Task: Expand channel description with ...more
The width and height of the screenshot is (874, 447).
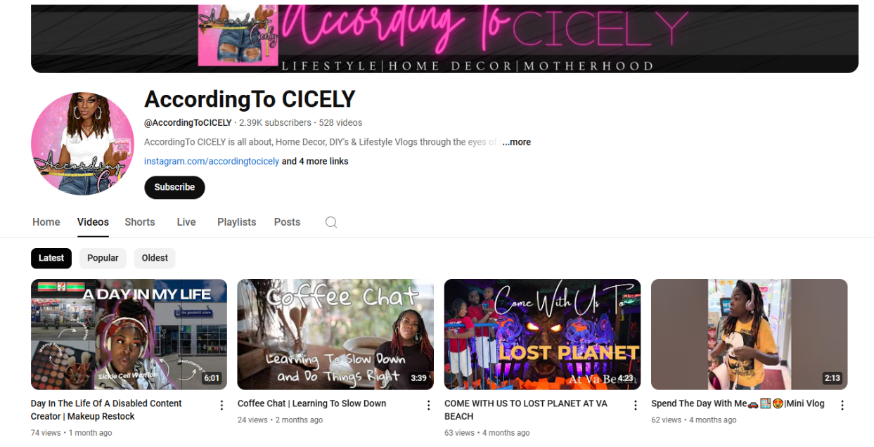Action: (517, 142)
